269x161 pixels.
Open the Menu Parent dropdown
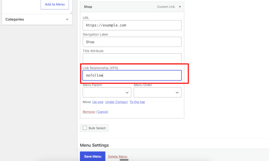click(107, 92)
